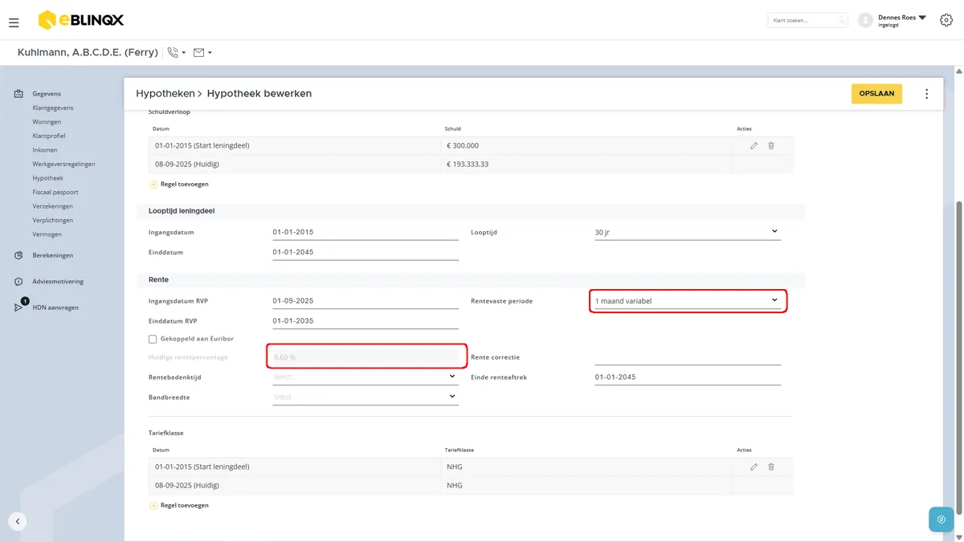Click the user avatar icon

pyautogui.click(x=865, y=20)
